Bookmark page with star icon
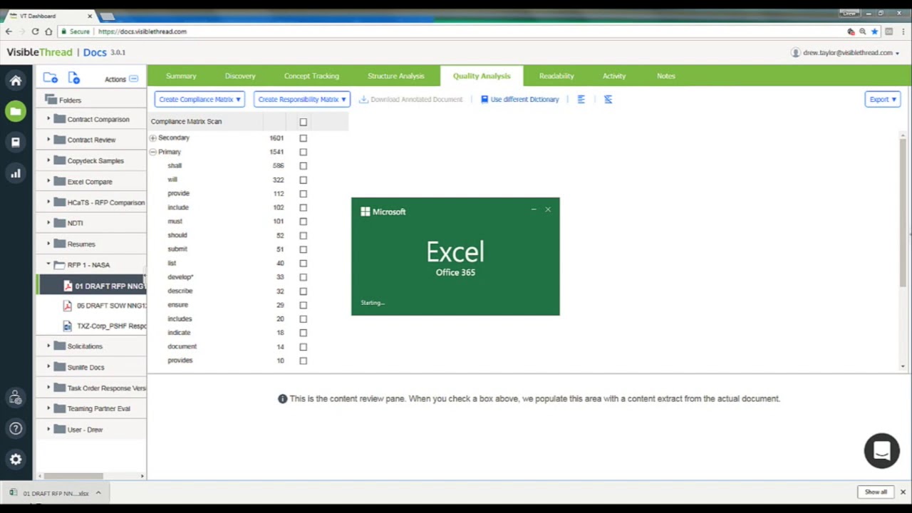This screenshot has height=513, width=912. pos(874,31)
